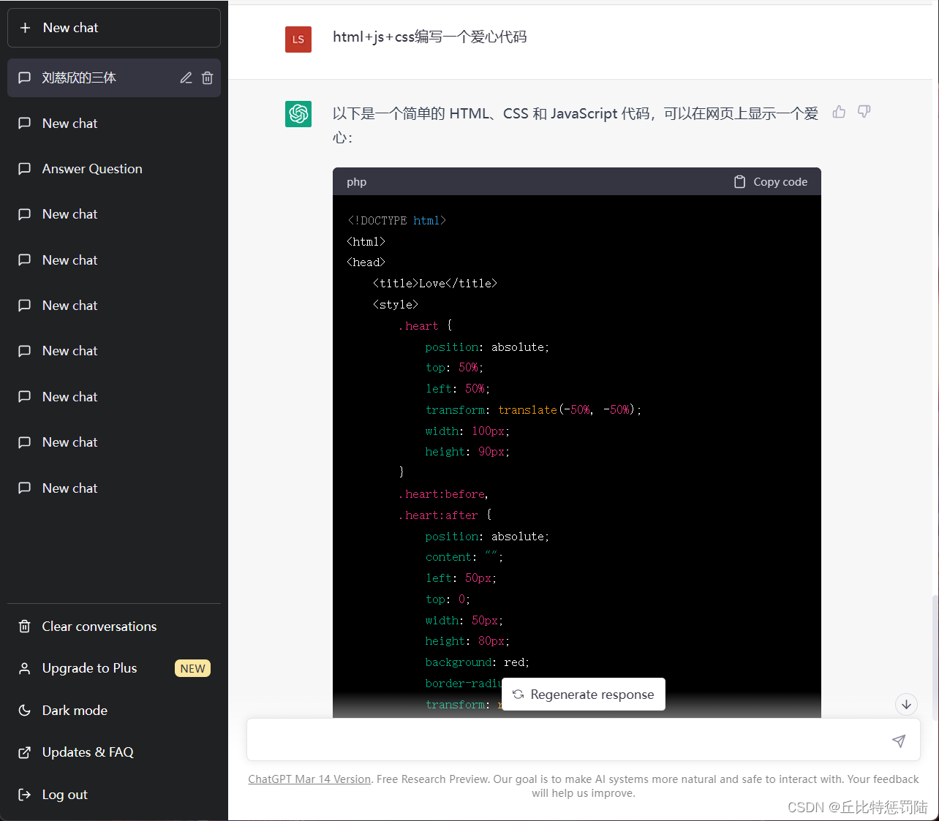The image size is (939, 821).
Task: Click Regenerate response button
Action: 584,695
